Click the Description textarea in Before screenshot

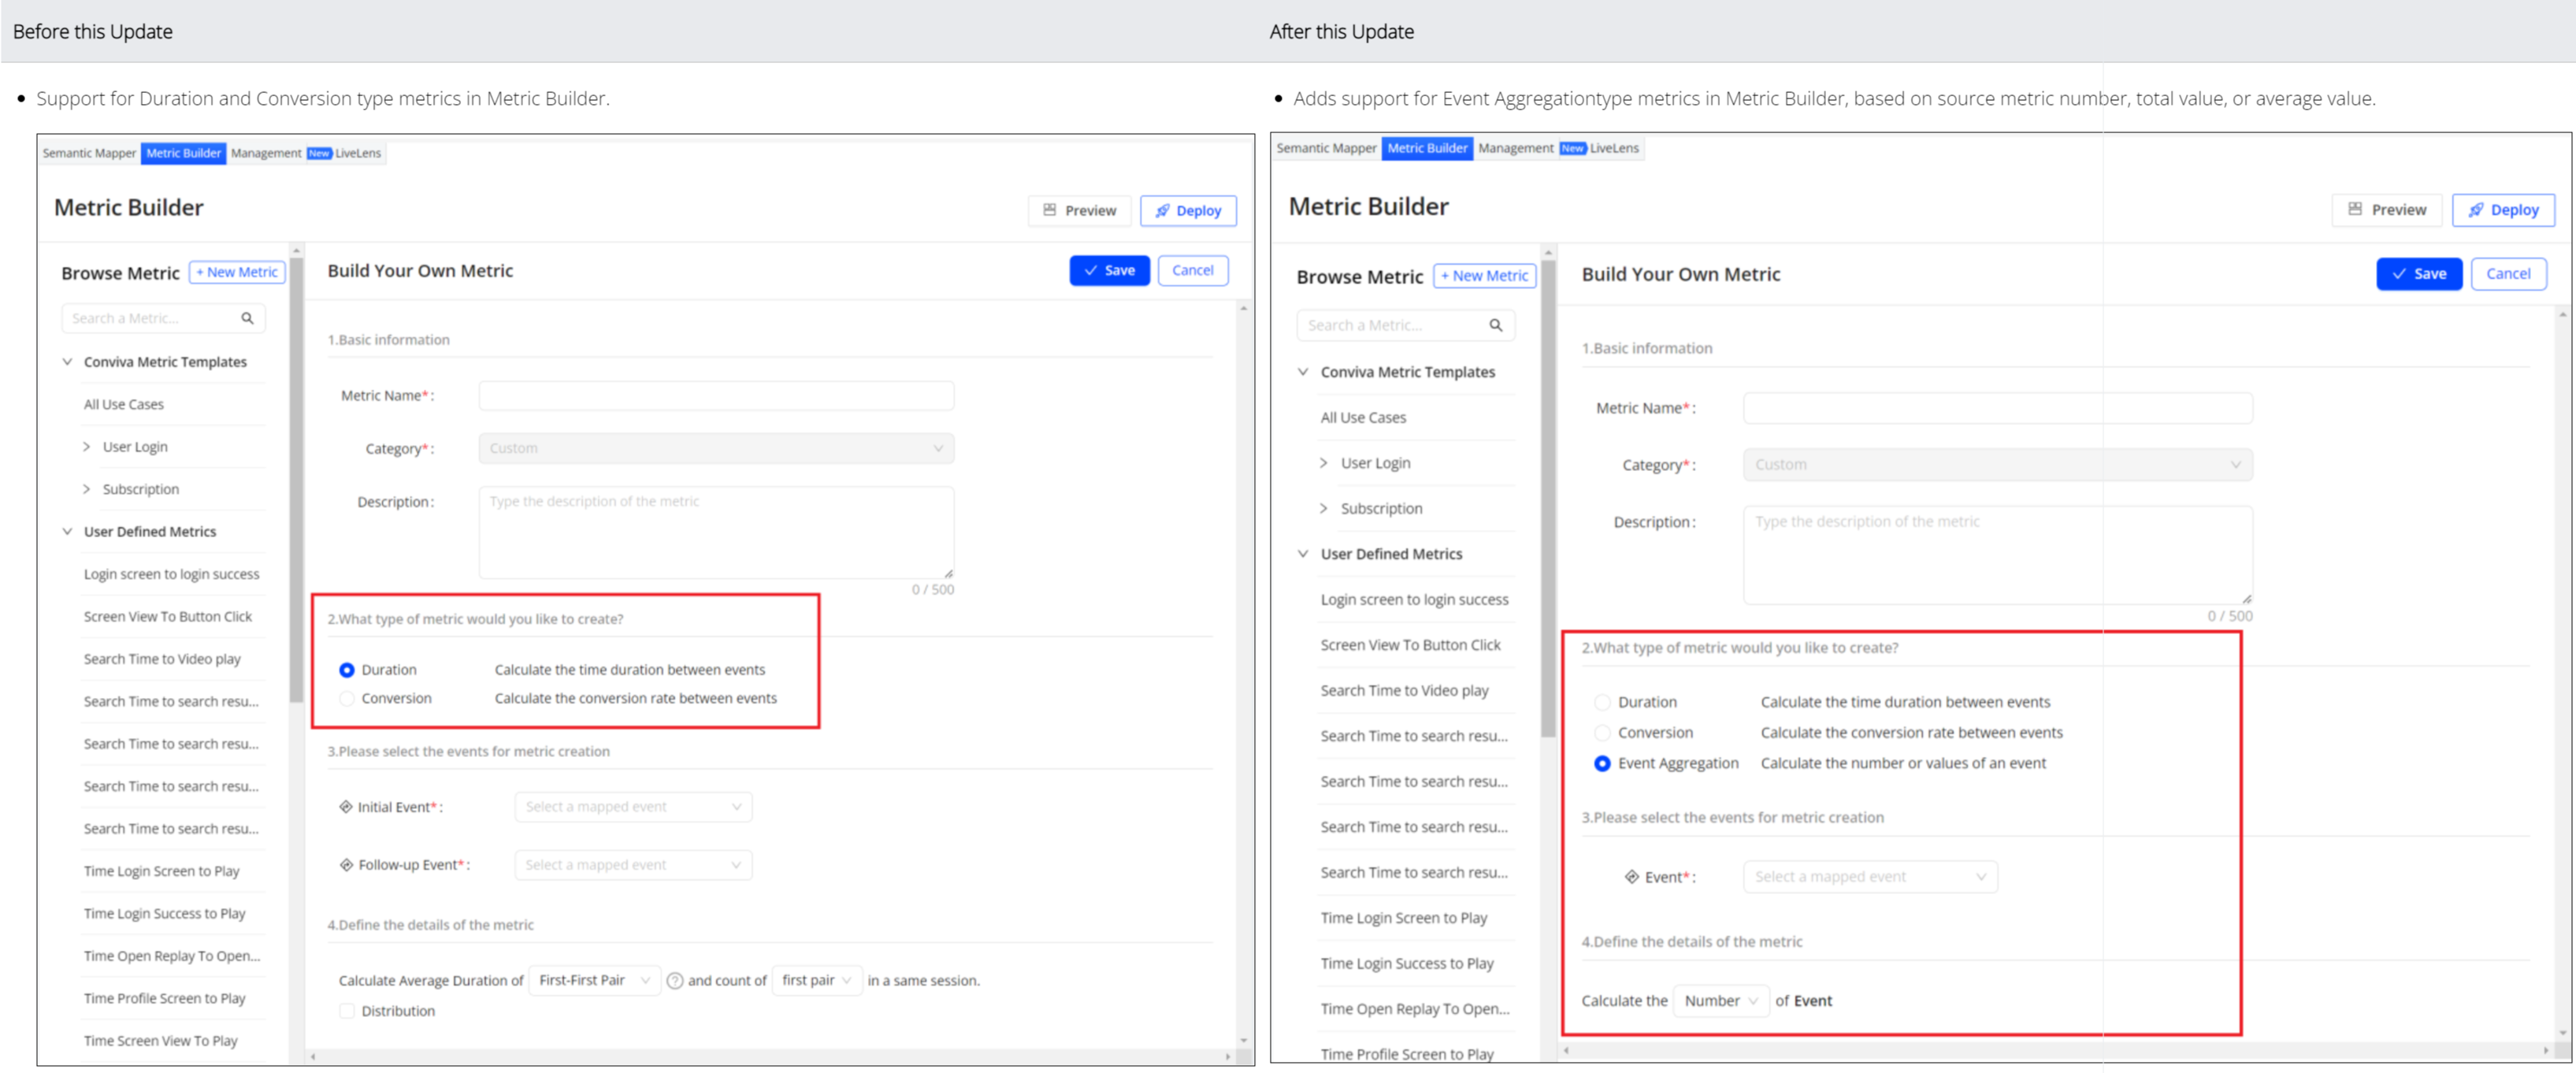716,533
